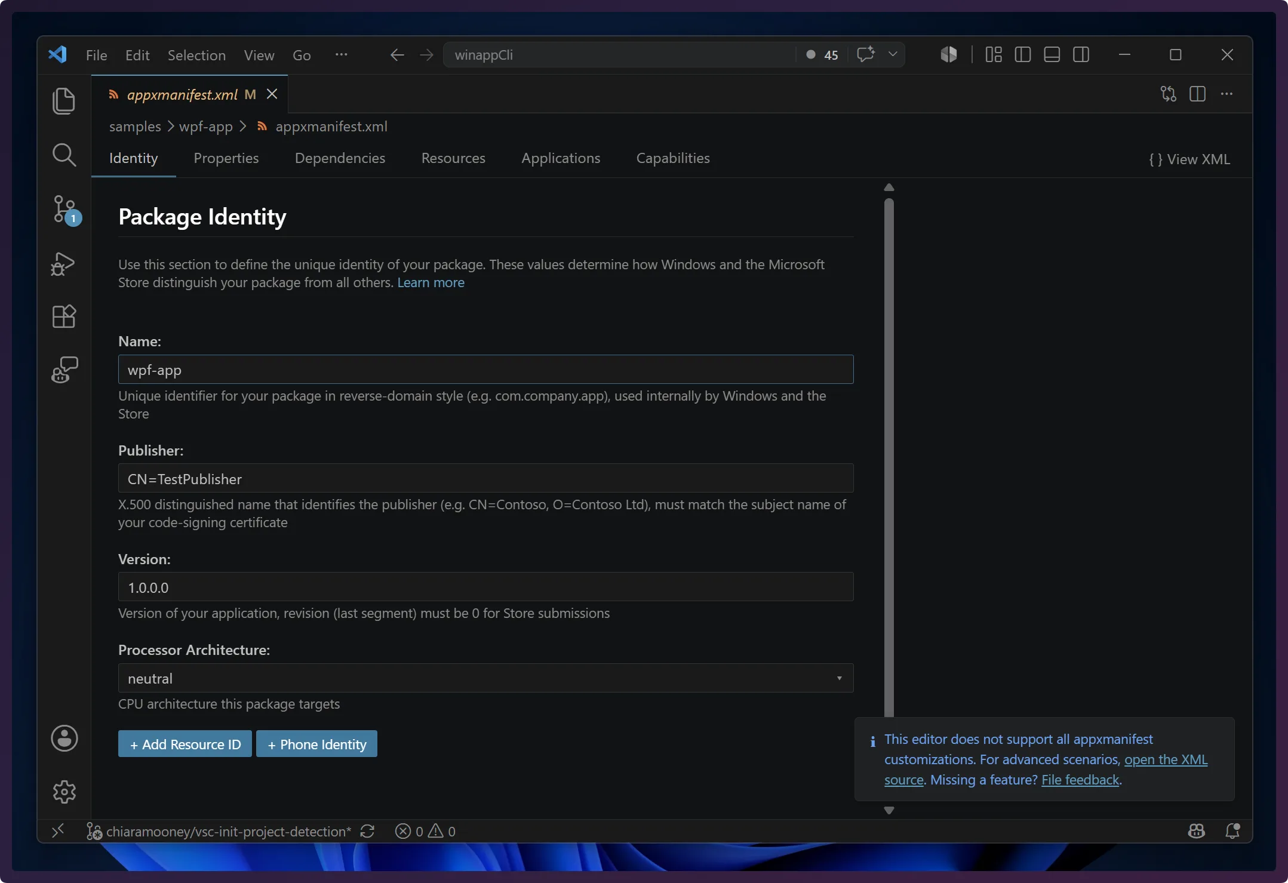Image resolution: width=1288 pixels, height=883 pixels.
Task: Follow the open the XML source link
Action: click(1166, 759)
